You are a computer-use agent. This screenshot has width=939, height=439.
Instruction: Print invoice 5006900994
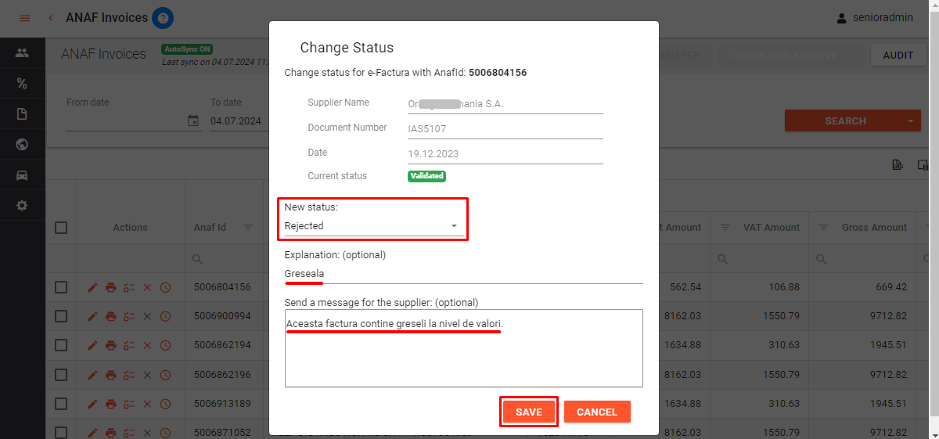pyautogui.click(x=111, y=317)
